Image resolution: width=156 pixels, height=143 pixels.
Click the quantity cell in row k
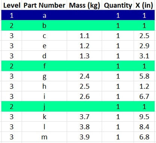[118, 116]
